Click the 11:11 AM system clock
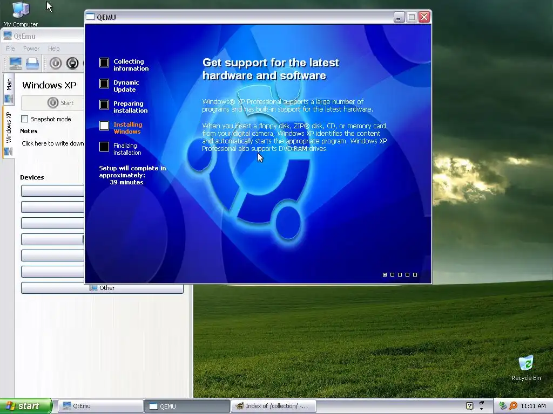This screenshot has height=414, width=553. 533,406
